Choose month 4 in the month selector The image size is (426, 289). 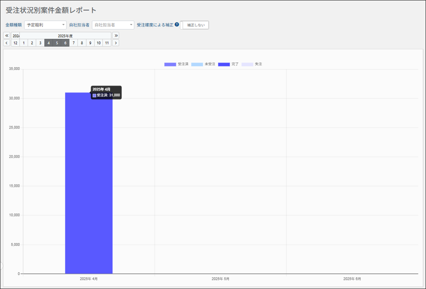[x=49, y=43]
